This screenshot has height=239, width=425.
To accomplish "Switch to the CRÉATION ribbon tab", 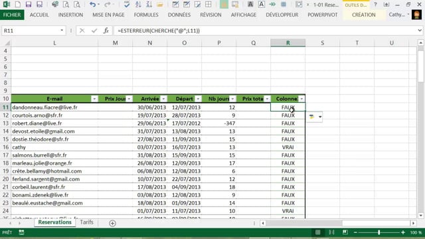I will (x=364, y=15).
